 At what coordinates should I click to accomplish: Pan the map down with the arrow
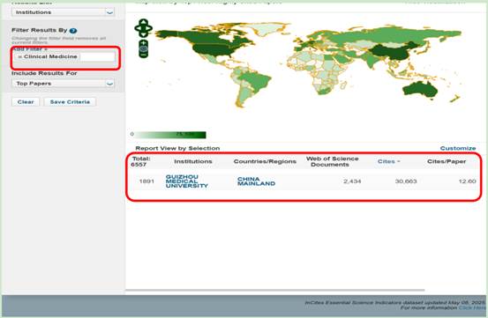point(144,34)
